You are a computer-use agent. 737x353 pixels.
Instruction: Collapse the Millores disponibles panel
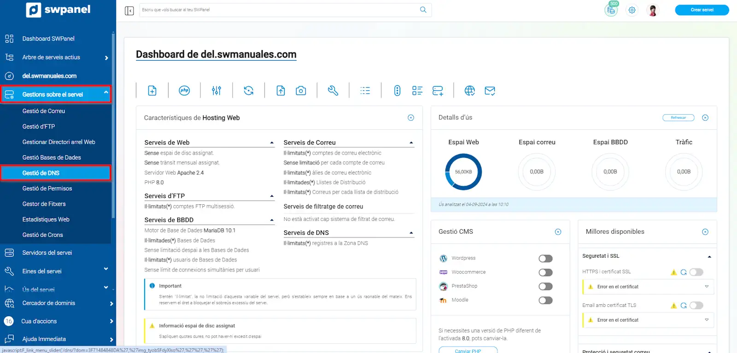[705, 232]
